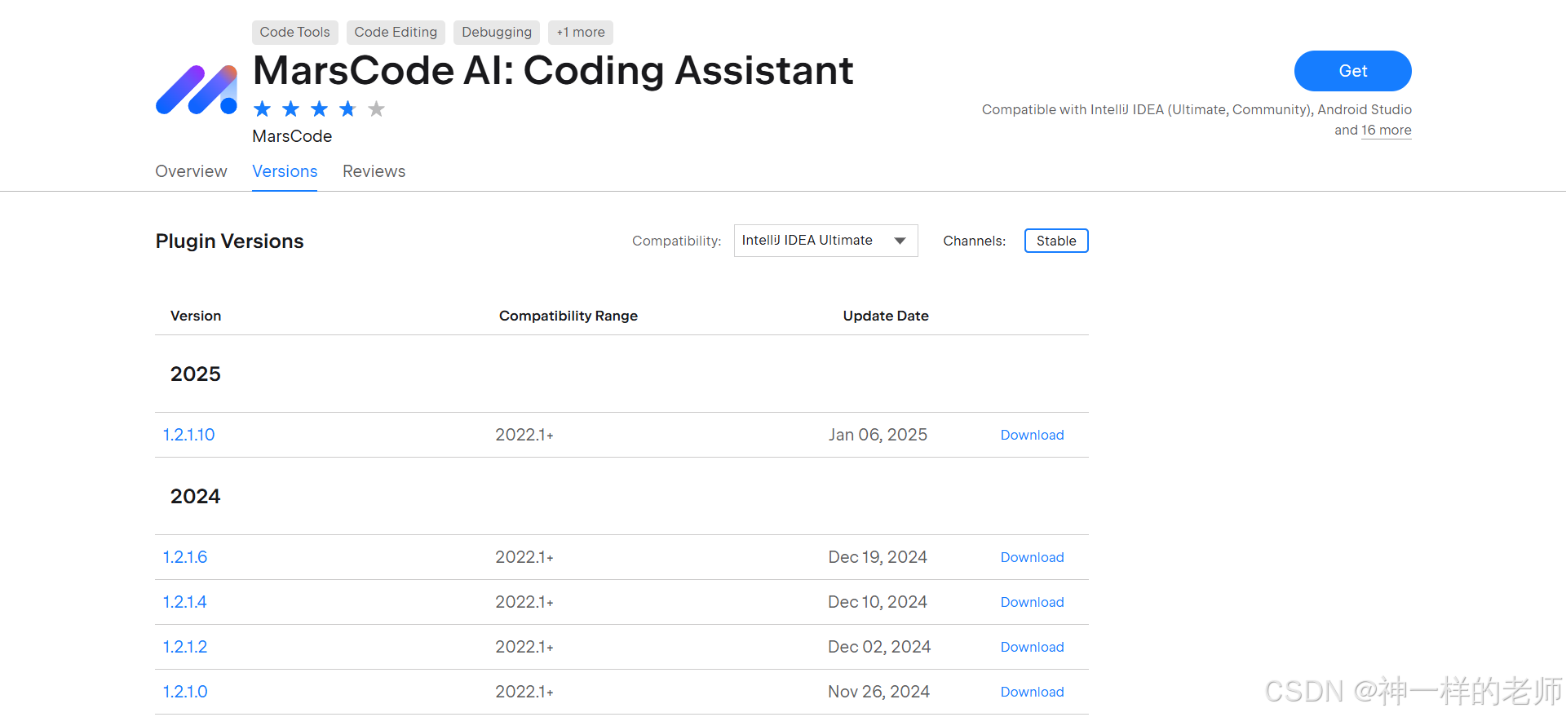Open the 16 more compatible IDEs link
Screen dimensions: 1566x717
1387,131
